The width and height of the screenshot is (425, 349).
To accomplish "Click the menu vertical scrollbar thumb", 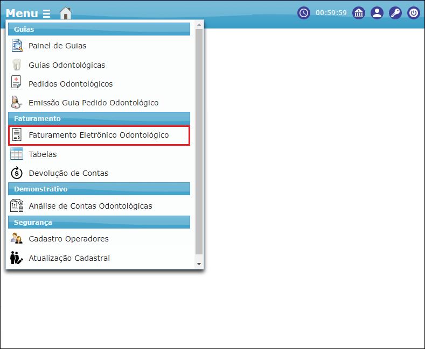I will point(199,142).
